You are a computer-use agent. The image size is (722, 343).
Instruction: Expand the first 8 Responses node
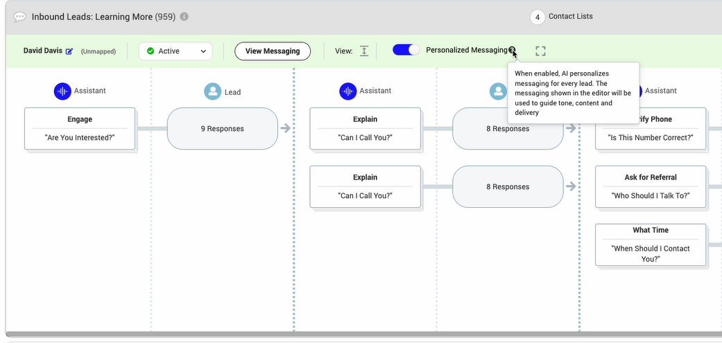pyautogui.click(x=508, y=128)
